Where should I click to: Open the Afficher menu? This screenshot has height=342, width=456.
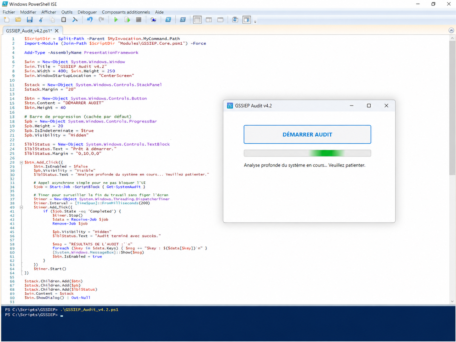[x=49, y=12]
